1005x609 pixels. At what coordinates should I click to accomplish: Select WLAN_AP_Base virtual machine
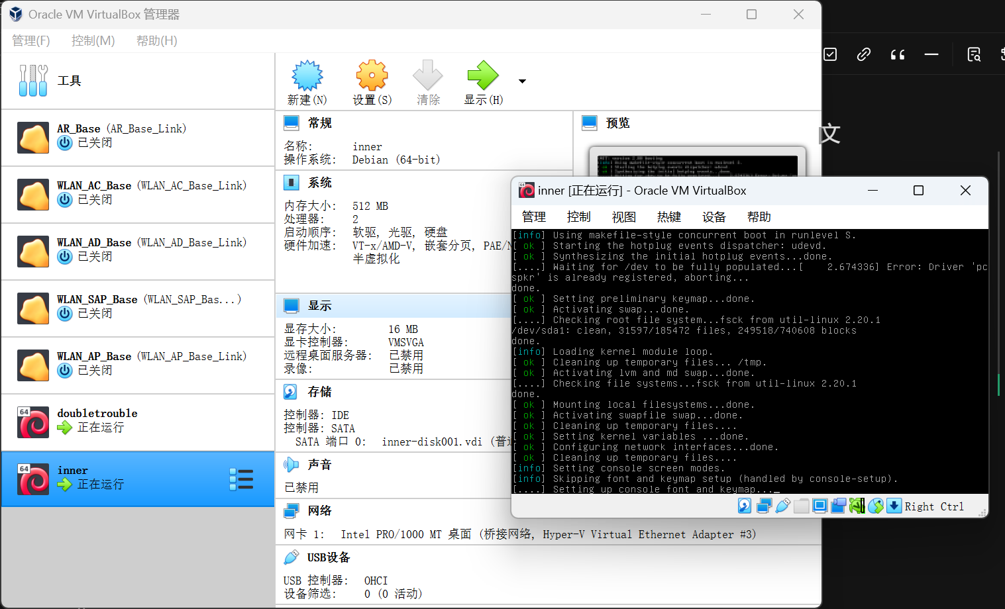(138, 365)
